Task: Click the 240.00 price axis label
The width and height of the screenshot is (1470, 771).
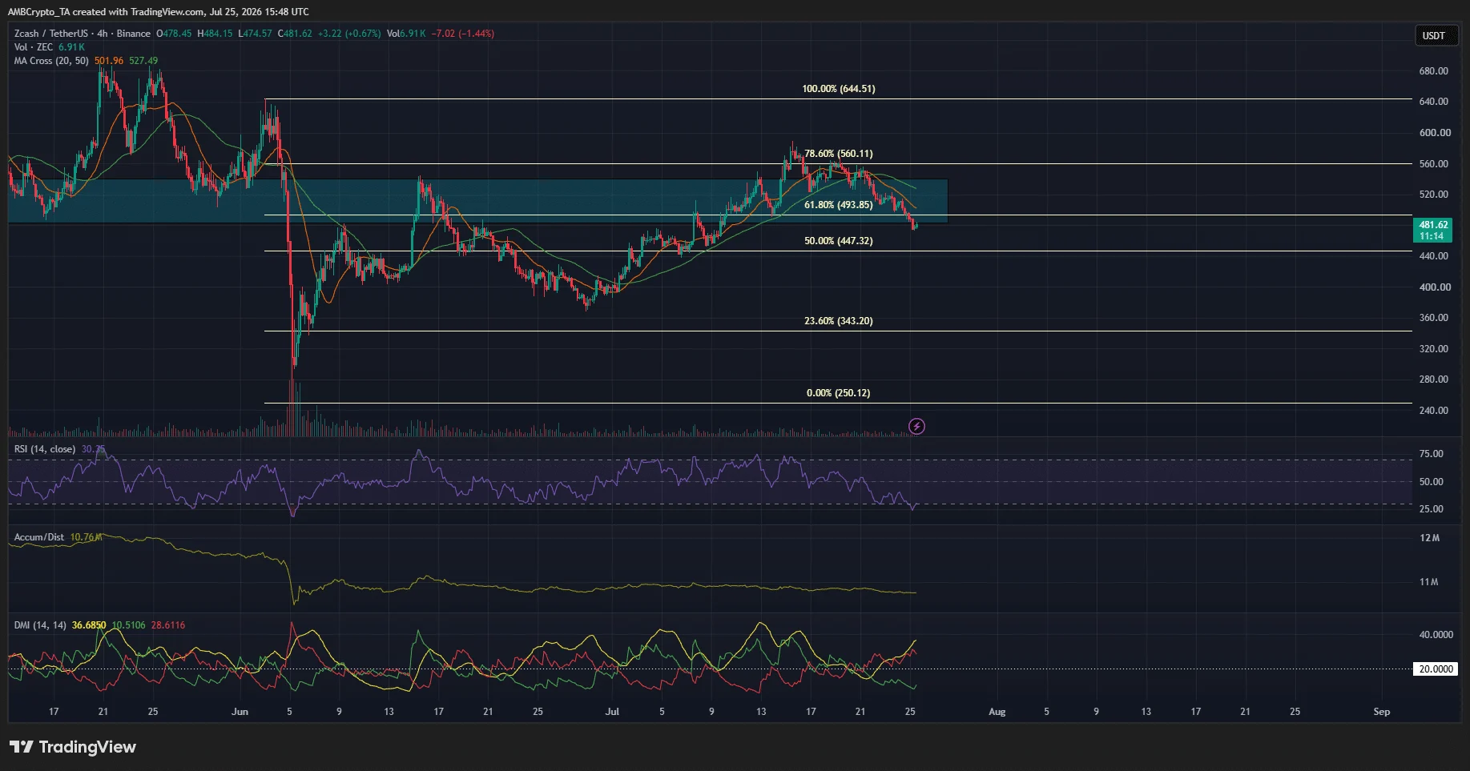Action: tap(1433, 411)
